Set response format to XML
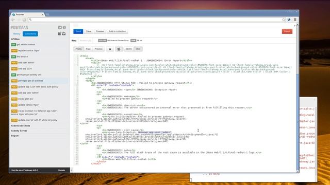This screenshot has width=330, height=185. (138, 49)
